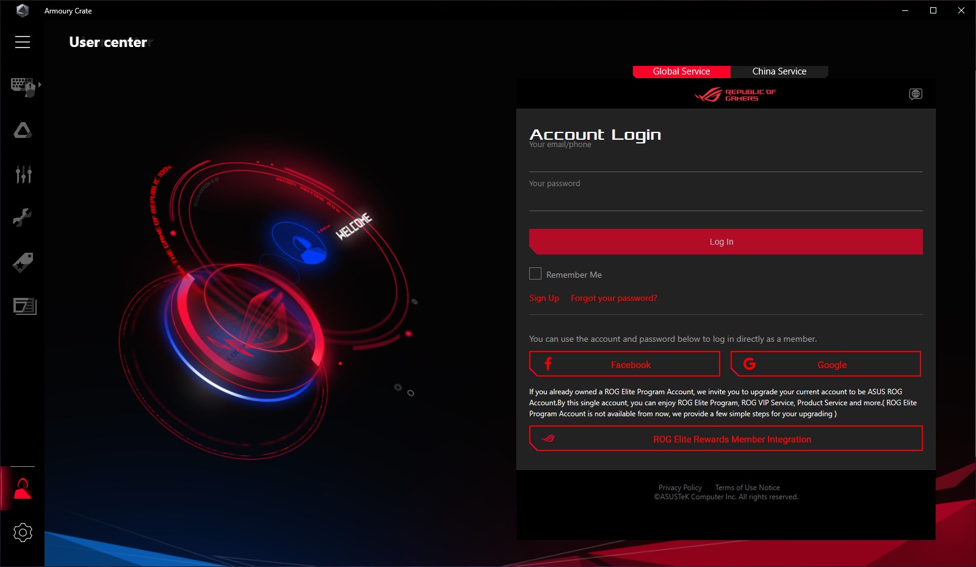Click the red Log In button
This screenshot has width=976, height=567.
(x=726, y=242)
